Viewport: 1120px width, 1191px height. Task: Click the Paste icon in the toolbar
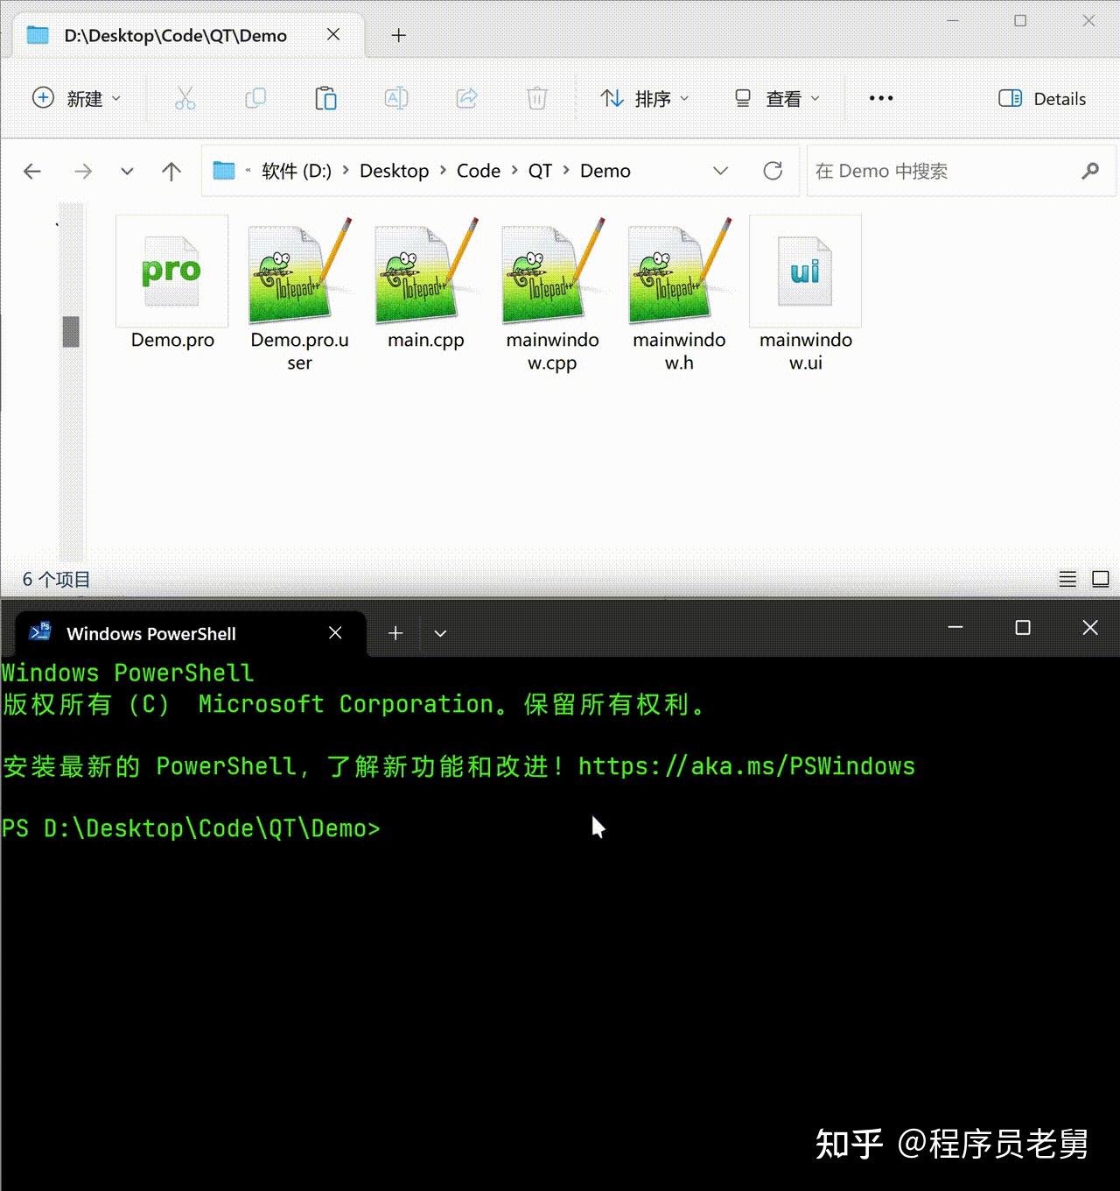tap(325, 98)
